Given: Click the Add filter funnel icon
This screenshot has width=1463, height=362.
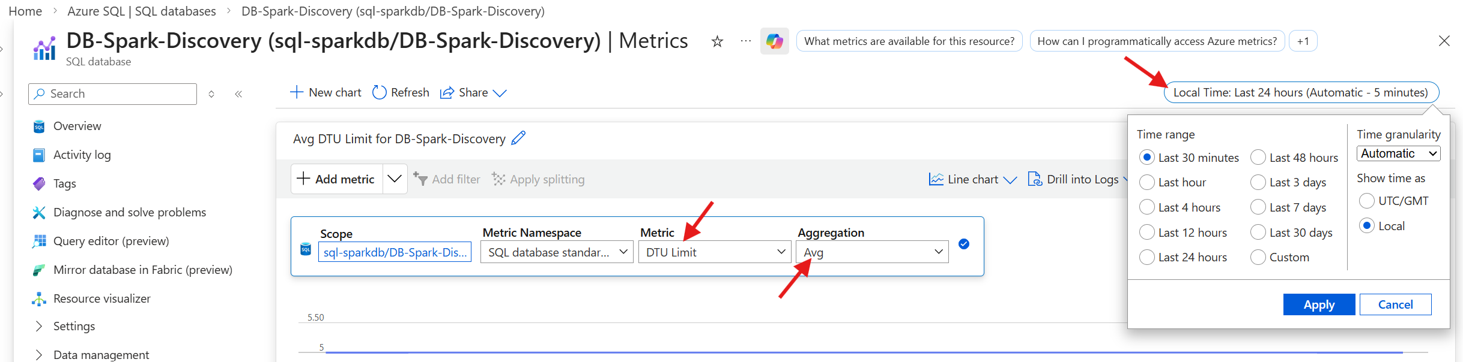Looking at the screenshot, I should tap(420, 179).
